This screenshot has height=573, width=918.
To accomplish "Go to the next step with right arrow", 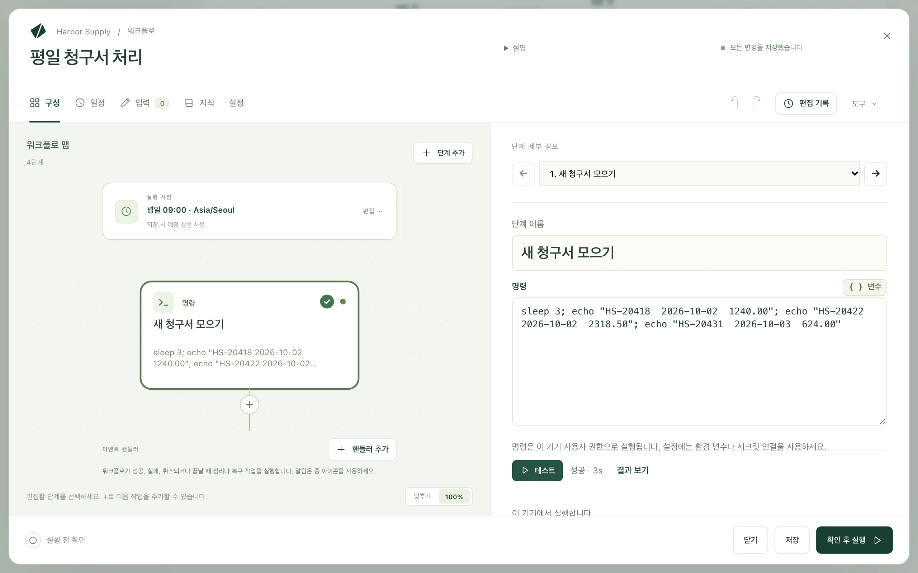I will pos(876,174).
